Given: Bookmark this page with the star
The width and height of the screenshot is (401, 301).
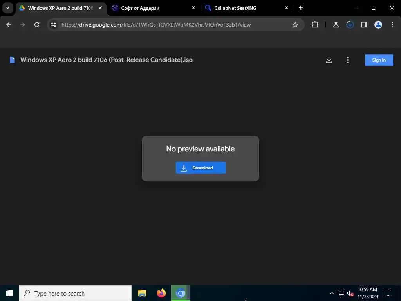Looking at the screenshot, I should tap(295, 25).
